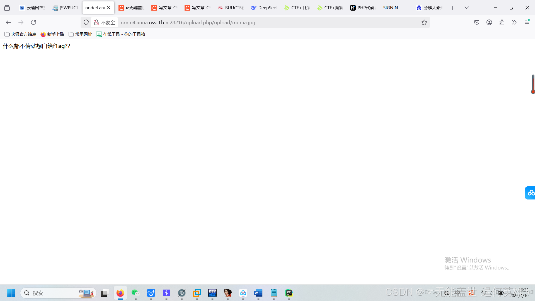
Task: Open the 在线工具 bookmark
Action: click(121, 34)
